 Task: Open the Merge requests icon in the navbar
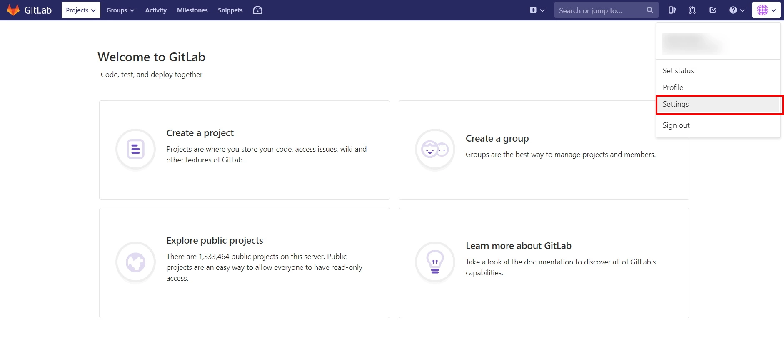point(692,10)
